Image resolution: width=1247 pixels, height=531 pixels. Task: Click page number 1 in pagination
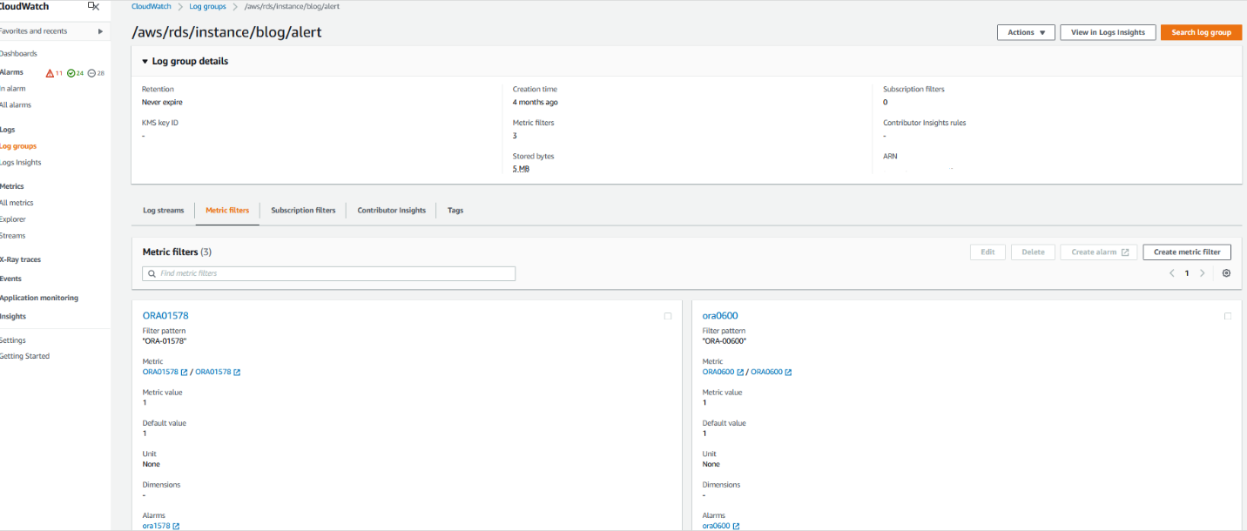1186,272
